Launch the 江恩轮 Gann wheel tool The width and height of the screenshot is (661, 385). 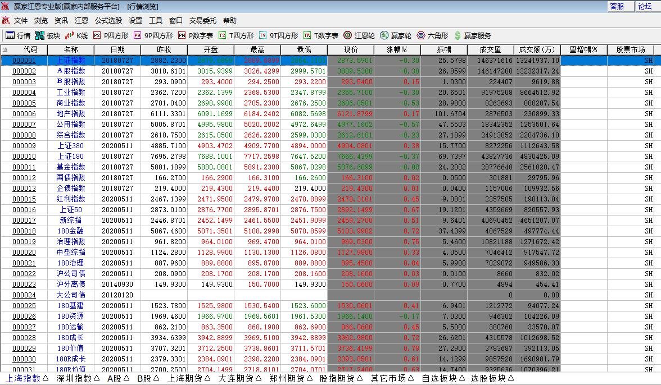[x=359, y=36]
